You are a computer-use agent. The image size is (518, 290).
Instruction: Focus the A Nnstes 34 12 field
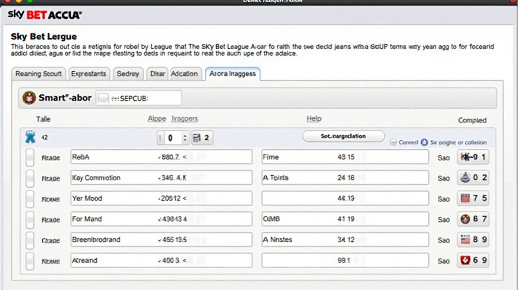coord(345,240)
